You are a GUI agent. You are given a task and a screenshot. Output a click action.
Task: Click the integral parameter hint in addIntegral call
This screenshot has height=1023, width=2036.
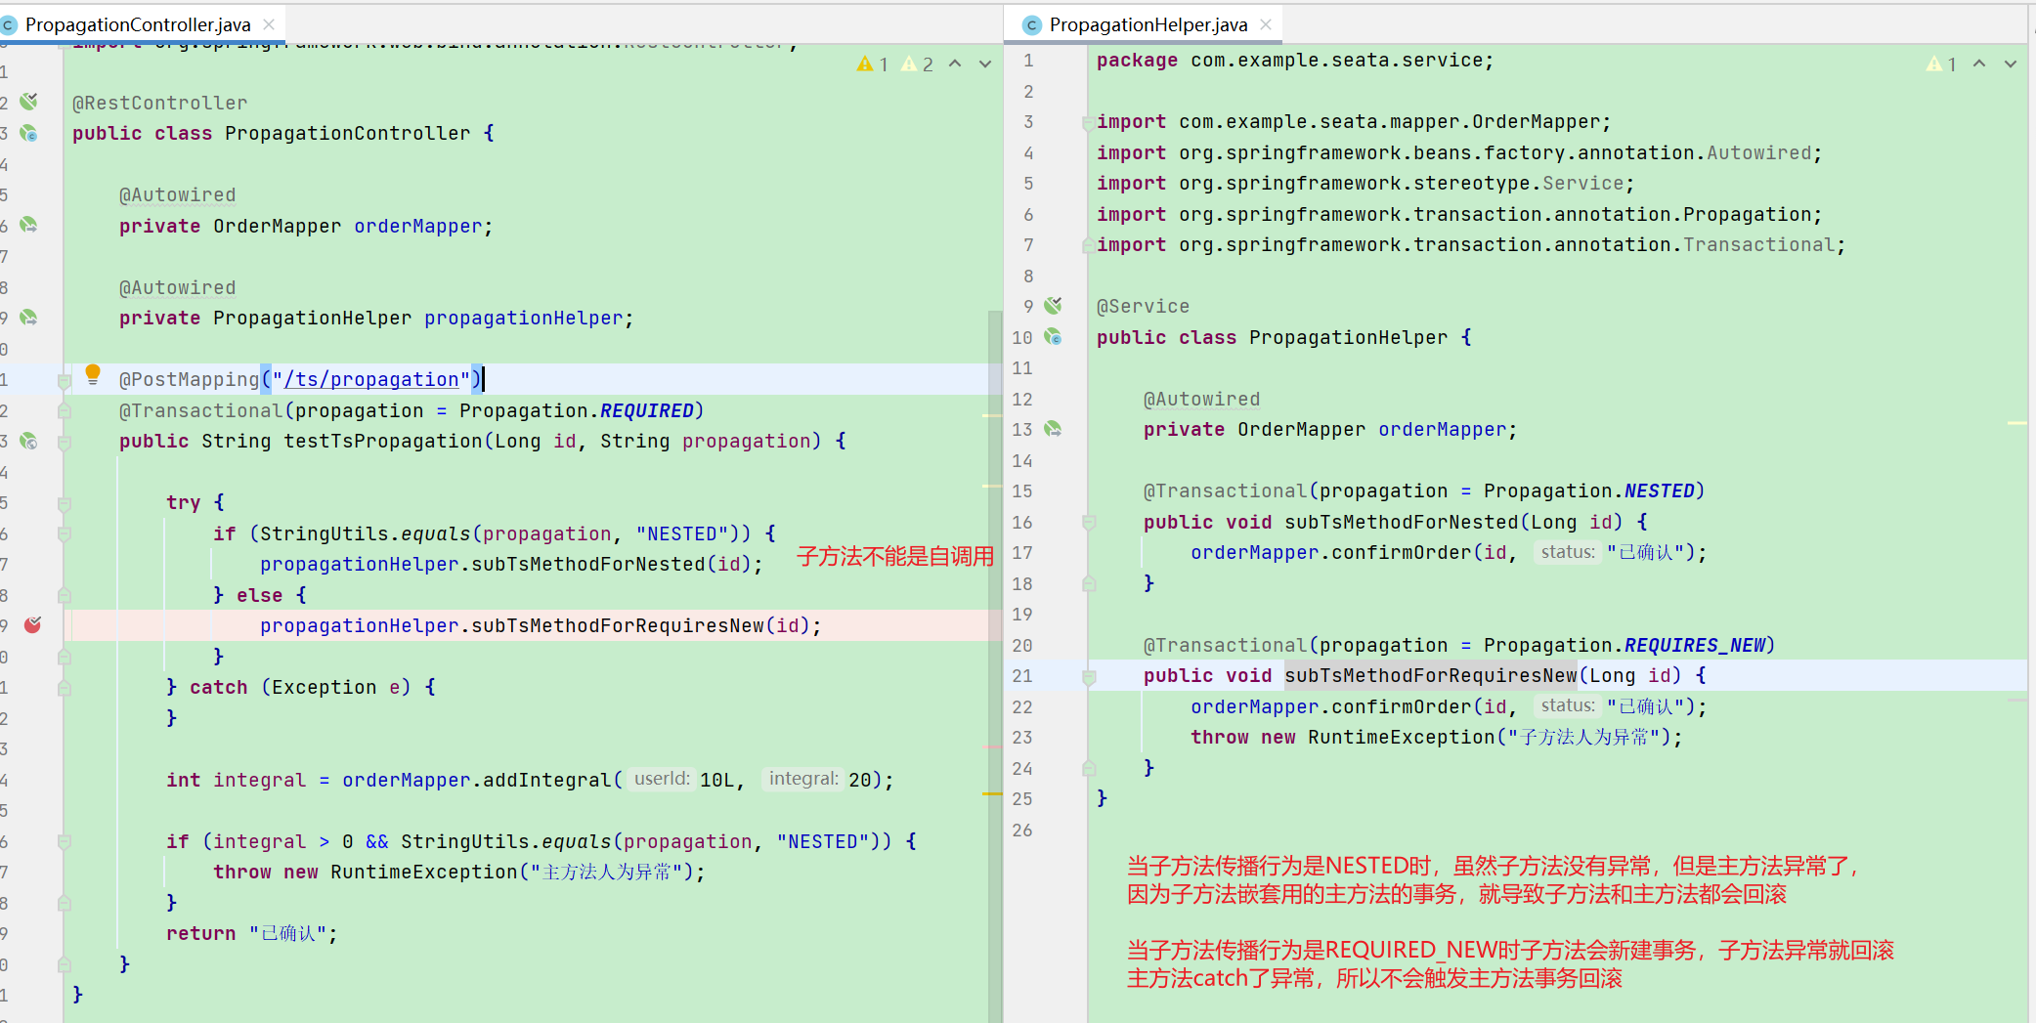(x=803, y=779)
